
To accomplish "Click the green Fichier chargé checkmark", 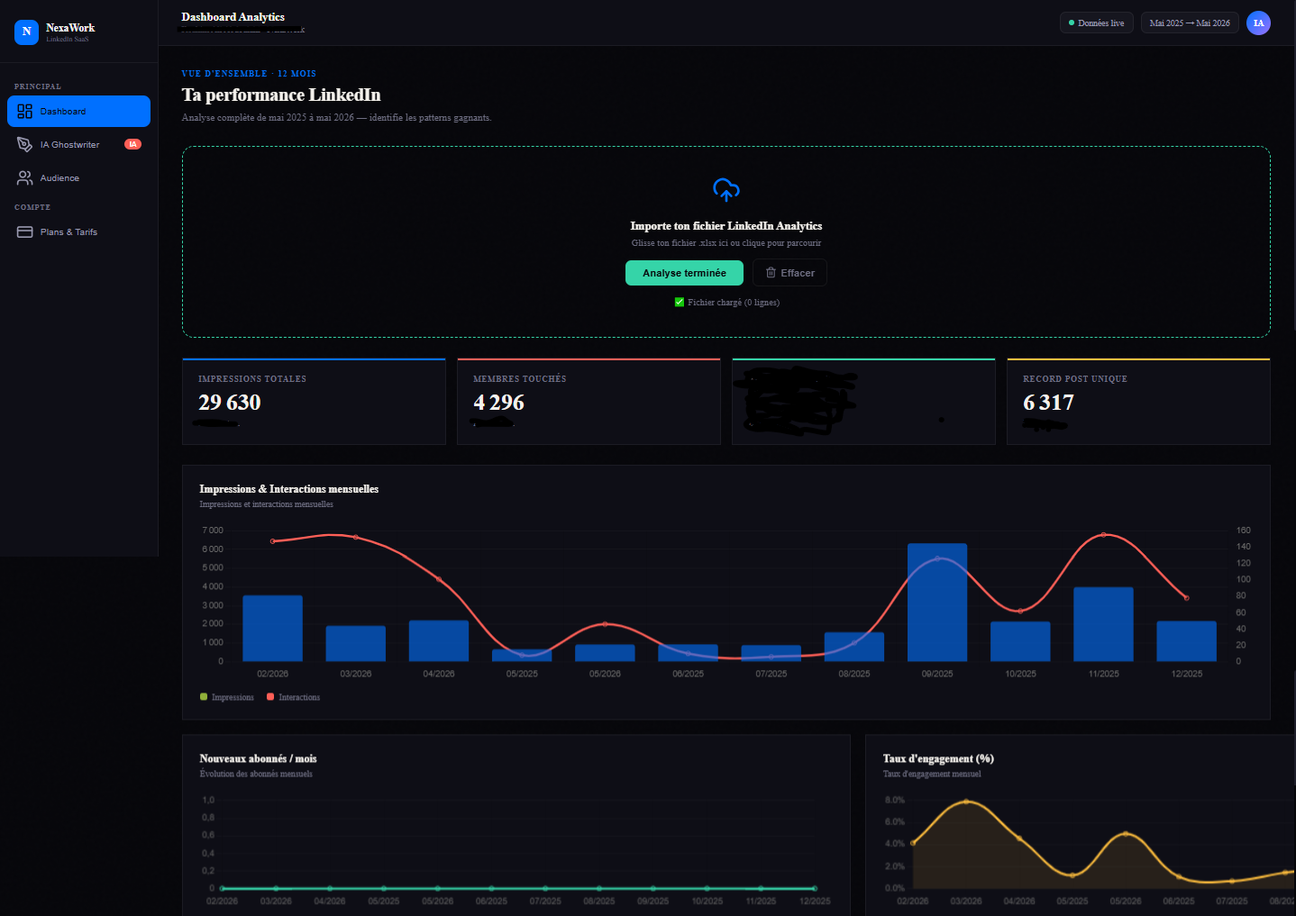I will click(x=680, y=302).
